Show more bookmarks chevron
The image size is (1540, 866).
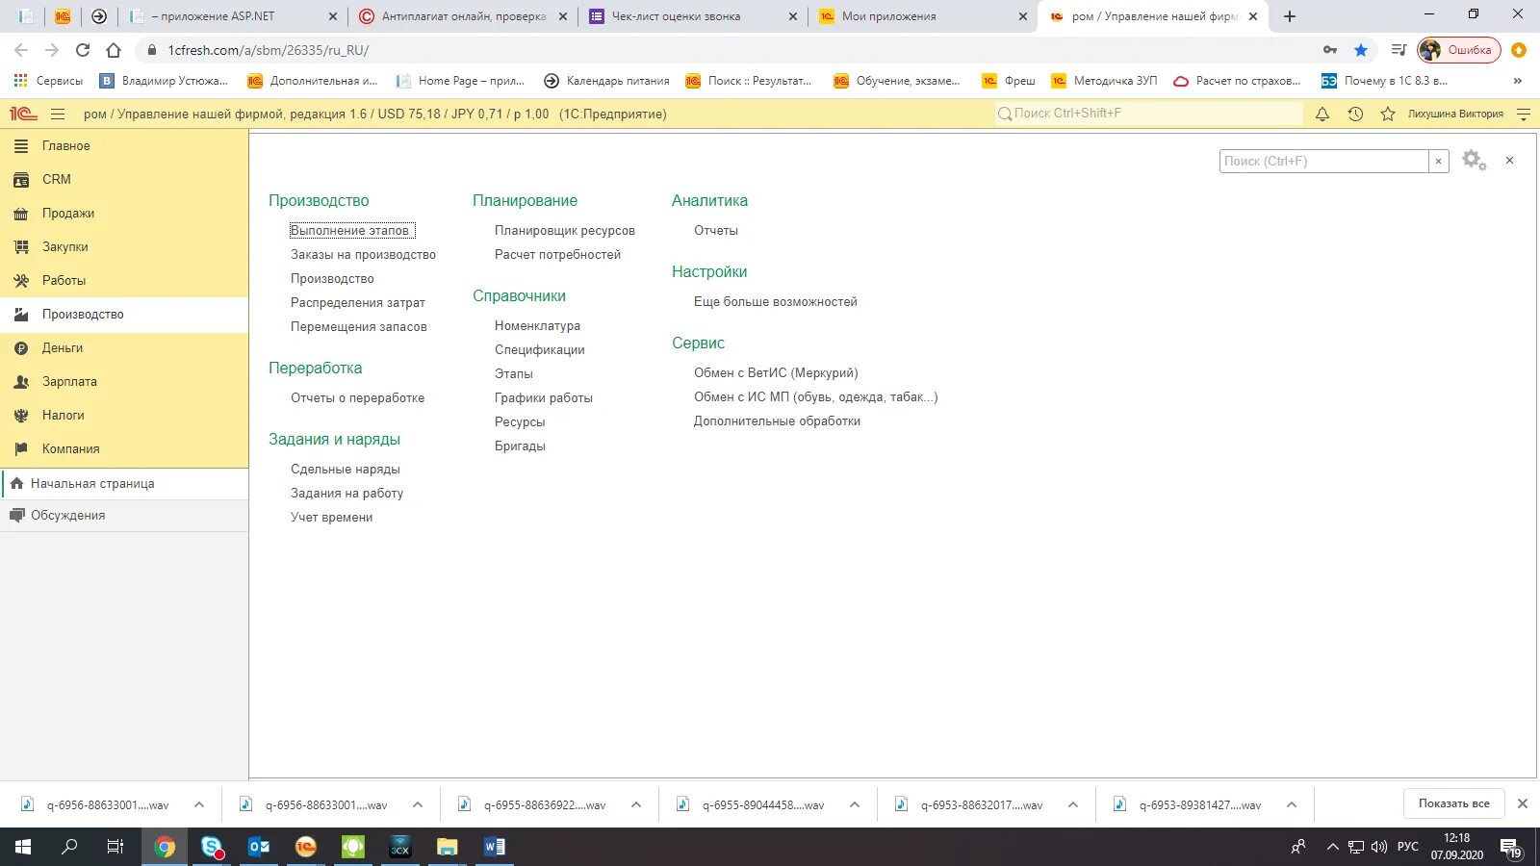click(x=1518, y=81)
